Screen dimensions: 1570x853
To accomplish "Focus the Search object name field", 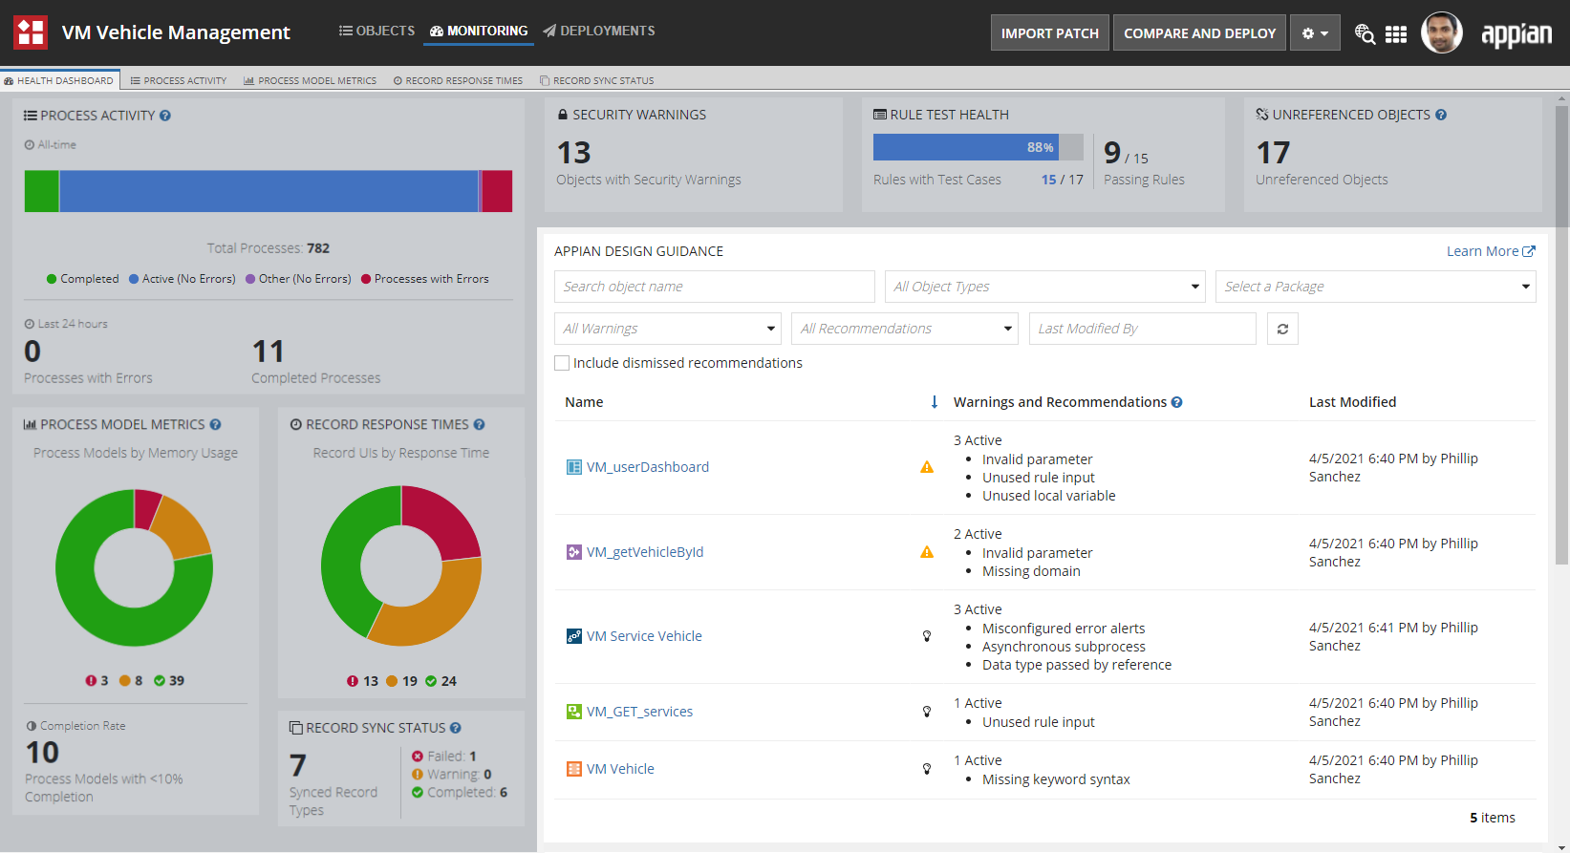I will 715,287.
